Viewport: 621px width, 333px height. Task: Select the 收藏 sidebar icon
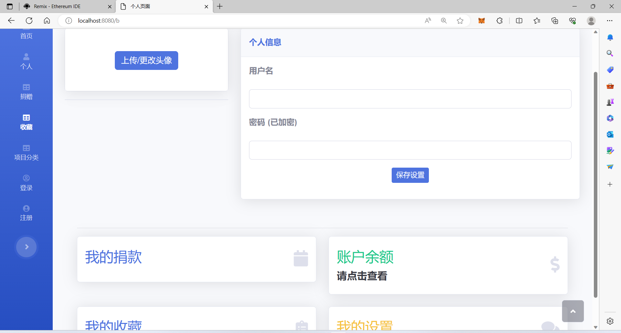coord(26,117)
